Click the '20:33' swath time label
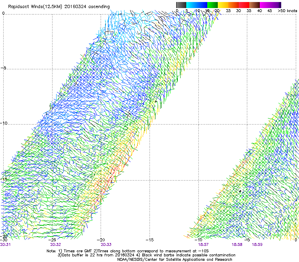This screenshot has height=262, width=299. tap(106, 245)
